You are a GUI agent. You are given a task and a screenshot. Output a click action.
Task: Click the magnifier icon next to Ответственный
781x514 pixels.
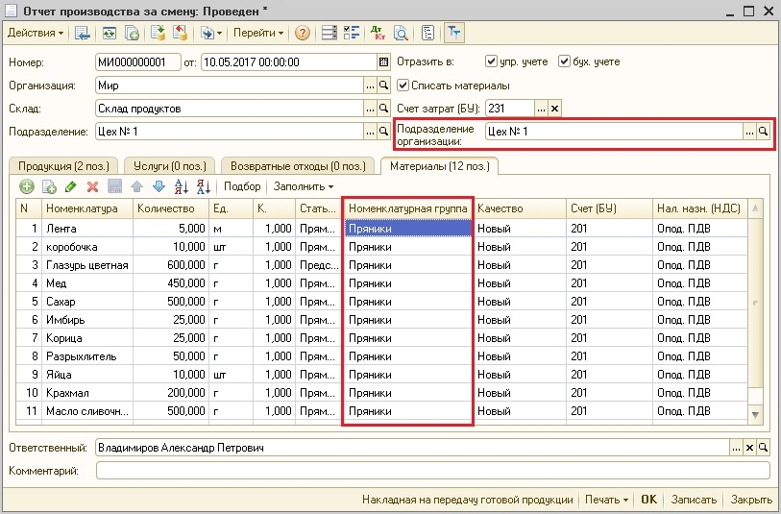coord(763,448)
